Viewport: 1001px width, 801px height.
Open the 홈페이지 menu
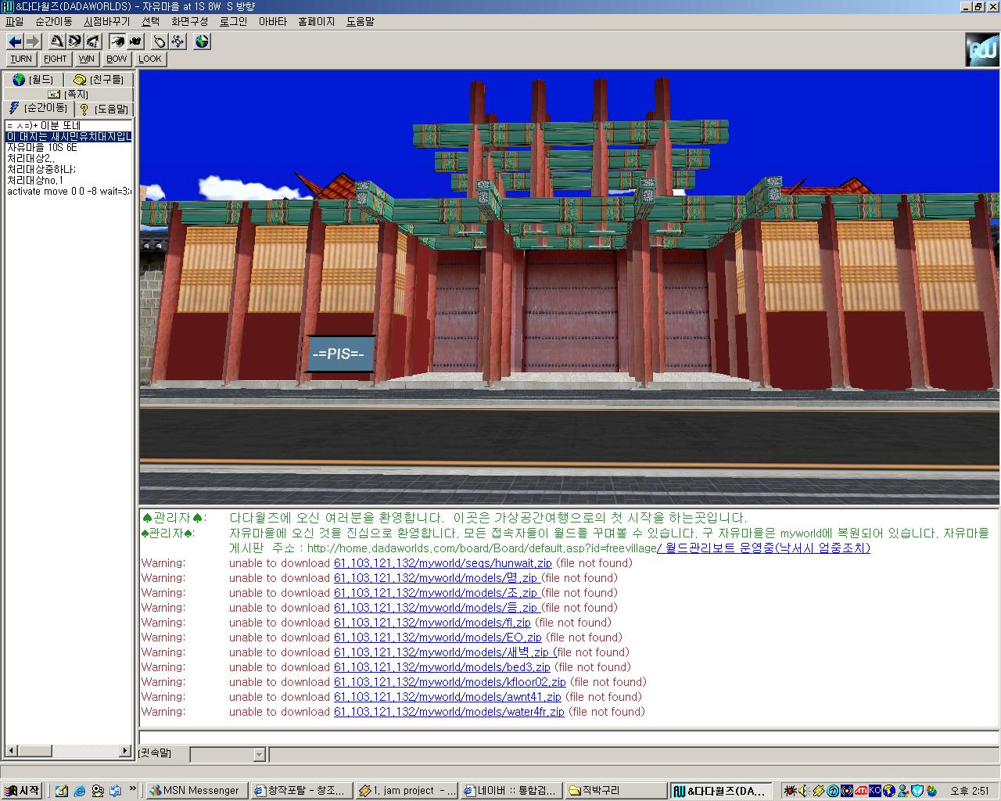point(316,22)
